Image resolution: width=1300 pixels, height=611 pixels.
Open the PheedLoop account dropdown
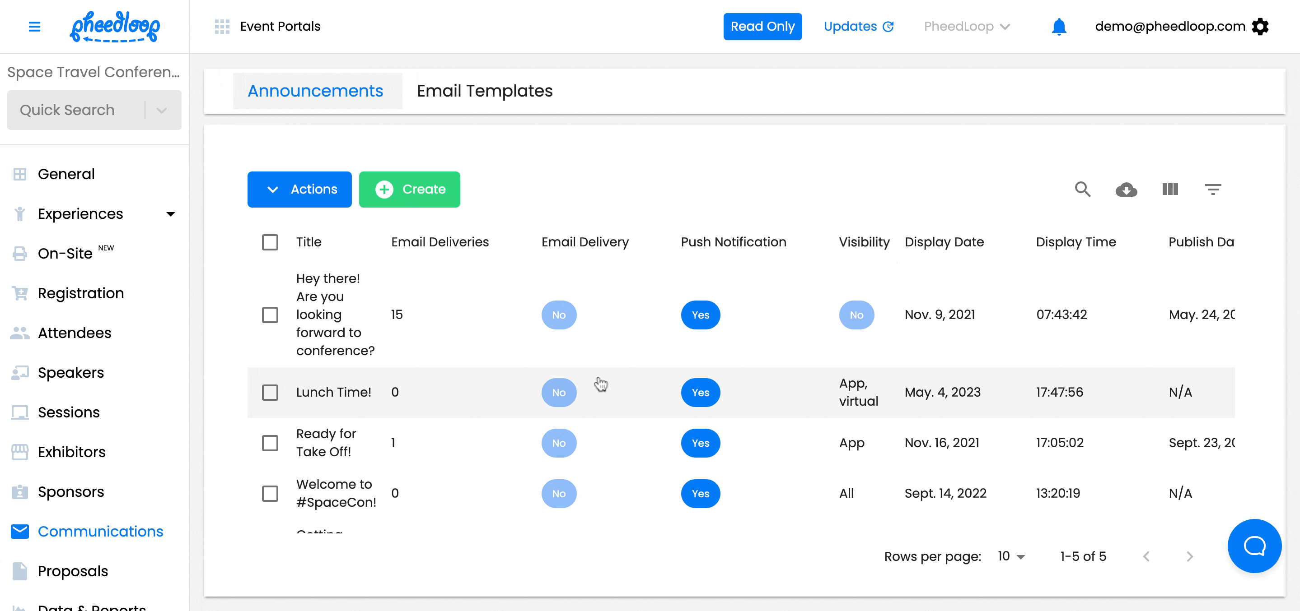point(967,27)
